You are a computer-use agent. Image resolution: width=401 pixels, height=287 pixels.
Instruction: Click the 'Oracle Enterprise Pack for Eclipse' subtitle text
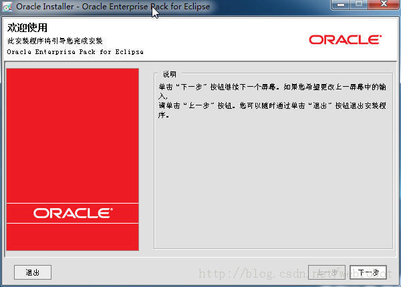75,52
